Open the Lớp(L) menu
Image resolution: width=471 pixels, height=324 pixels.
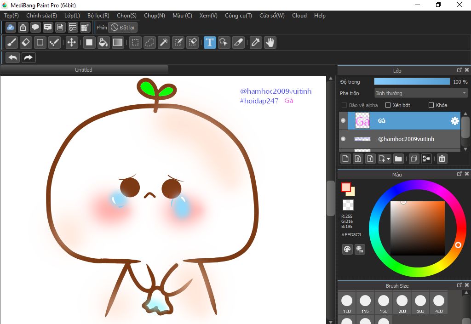tap(72, 16)
